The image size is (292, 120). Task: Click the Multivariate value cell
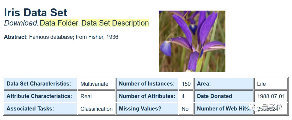click(x=96, y=84)
